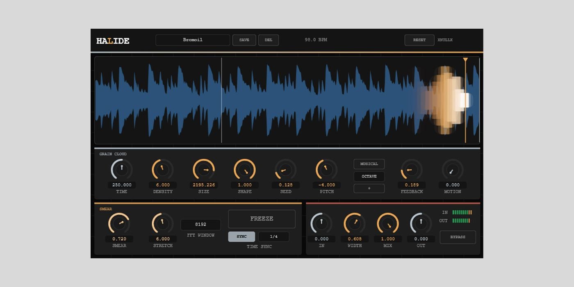The image size is (574, 287).
Task: Click the FFT WINDOW label
Action: (200, 235)
